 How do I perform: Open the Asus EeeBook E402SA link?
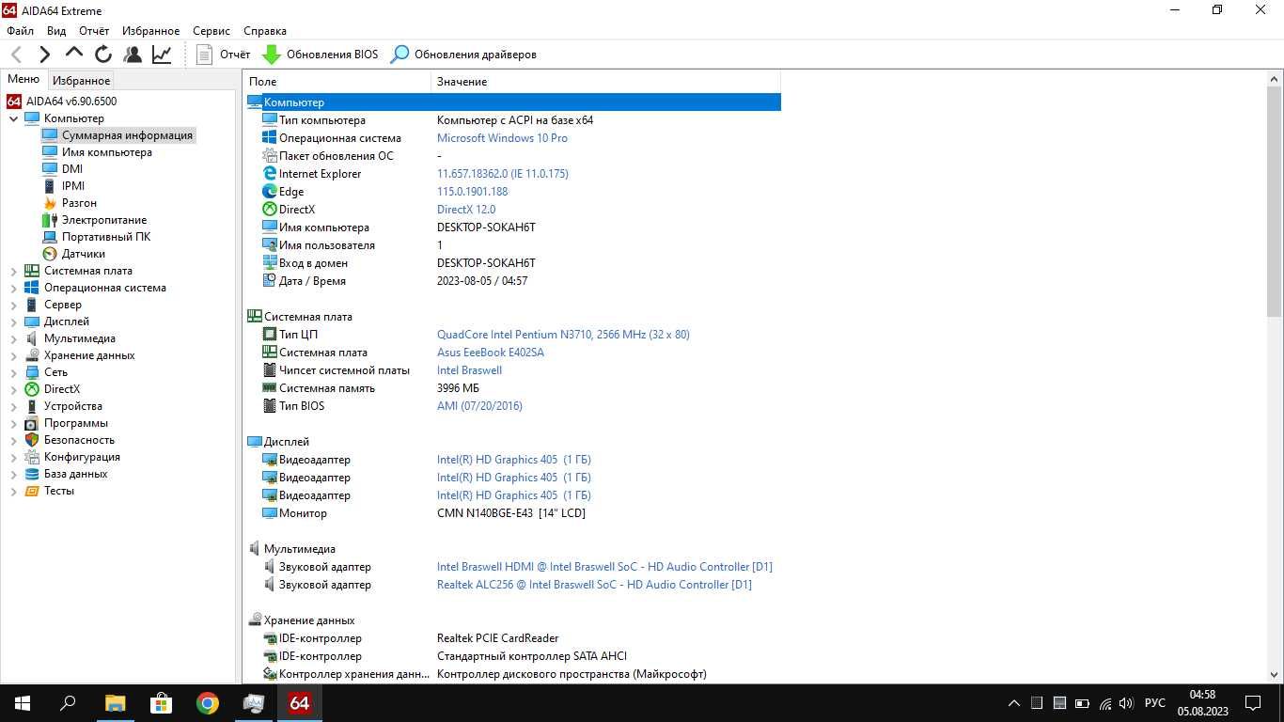coord(491,353)
